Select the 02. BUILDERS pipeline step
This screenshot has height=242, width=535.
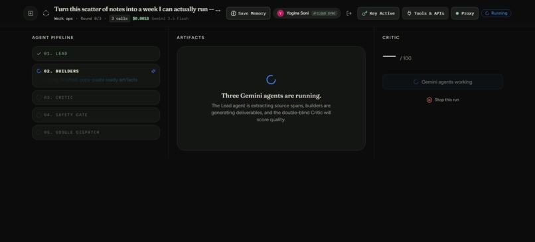click(96, 76)
